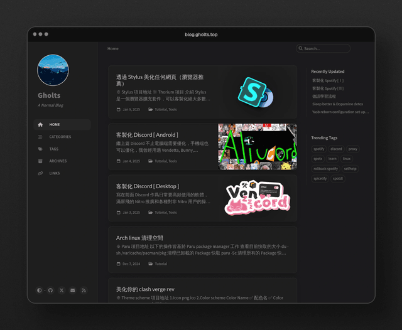Click the A Normal Blog subtitle

click(50, 105)
